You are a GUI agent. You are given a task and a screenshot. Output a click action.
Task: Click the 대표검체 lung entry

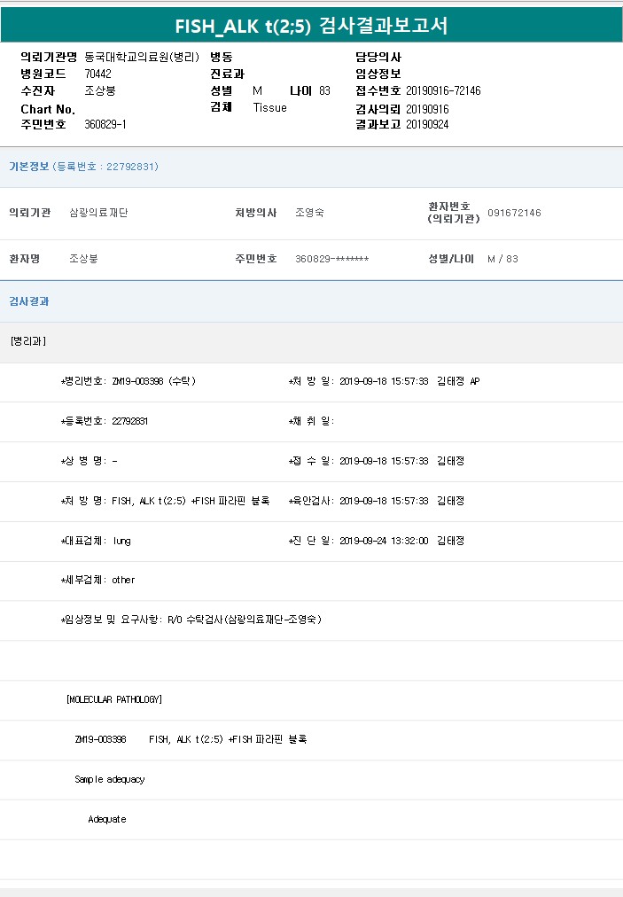tap(96, 541)
